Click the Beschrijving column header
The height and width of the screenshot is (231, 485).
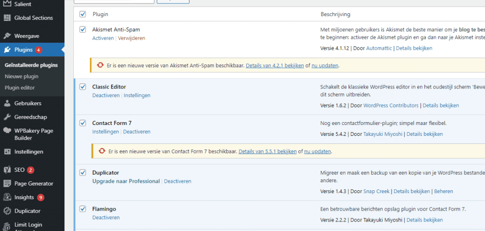click(x=336, y=14)
